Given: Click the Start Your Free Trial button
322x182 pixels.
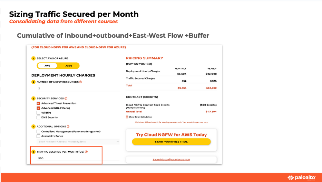Looking at the screenshot, I should 171,142.
